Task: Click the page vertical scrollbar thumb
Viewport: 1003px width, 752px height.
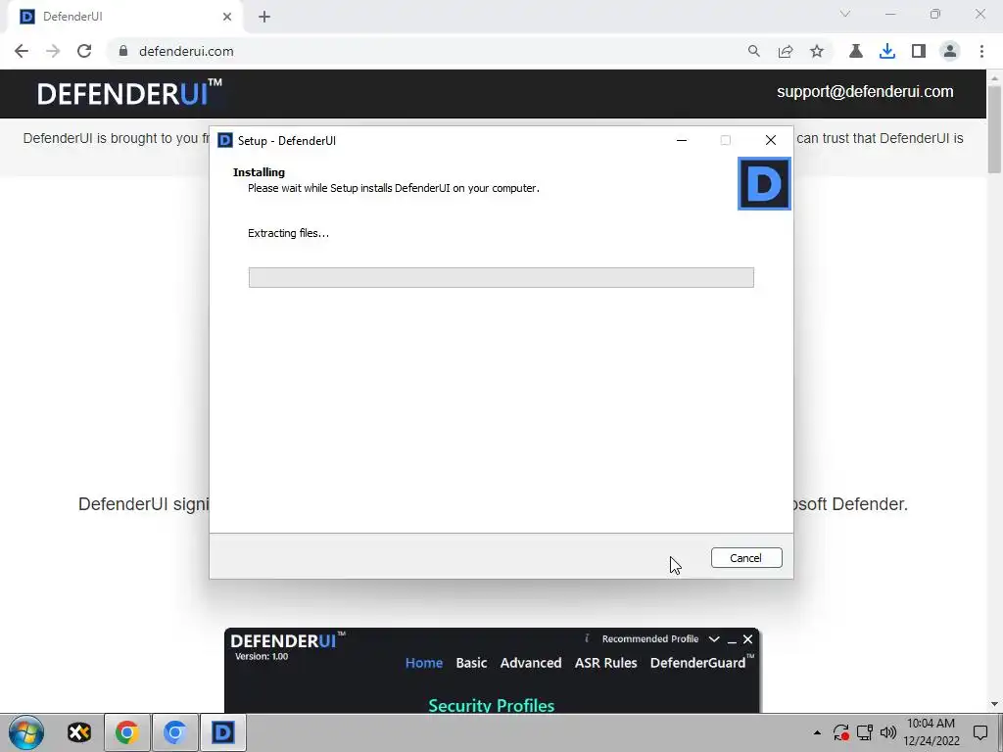Action: [994, 128]
